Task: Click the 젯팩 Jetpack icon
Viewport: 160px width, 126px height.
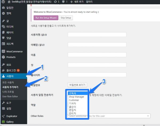Action: (x=3, y=13)
